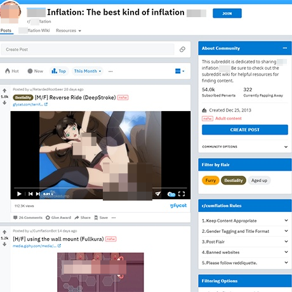Viewport: 292px width, 292px height.
Task: Expand rule 4 Banned websites
Action: click(245, 252)
